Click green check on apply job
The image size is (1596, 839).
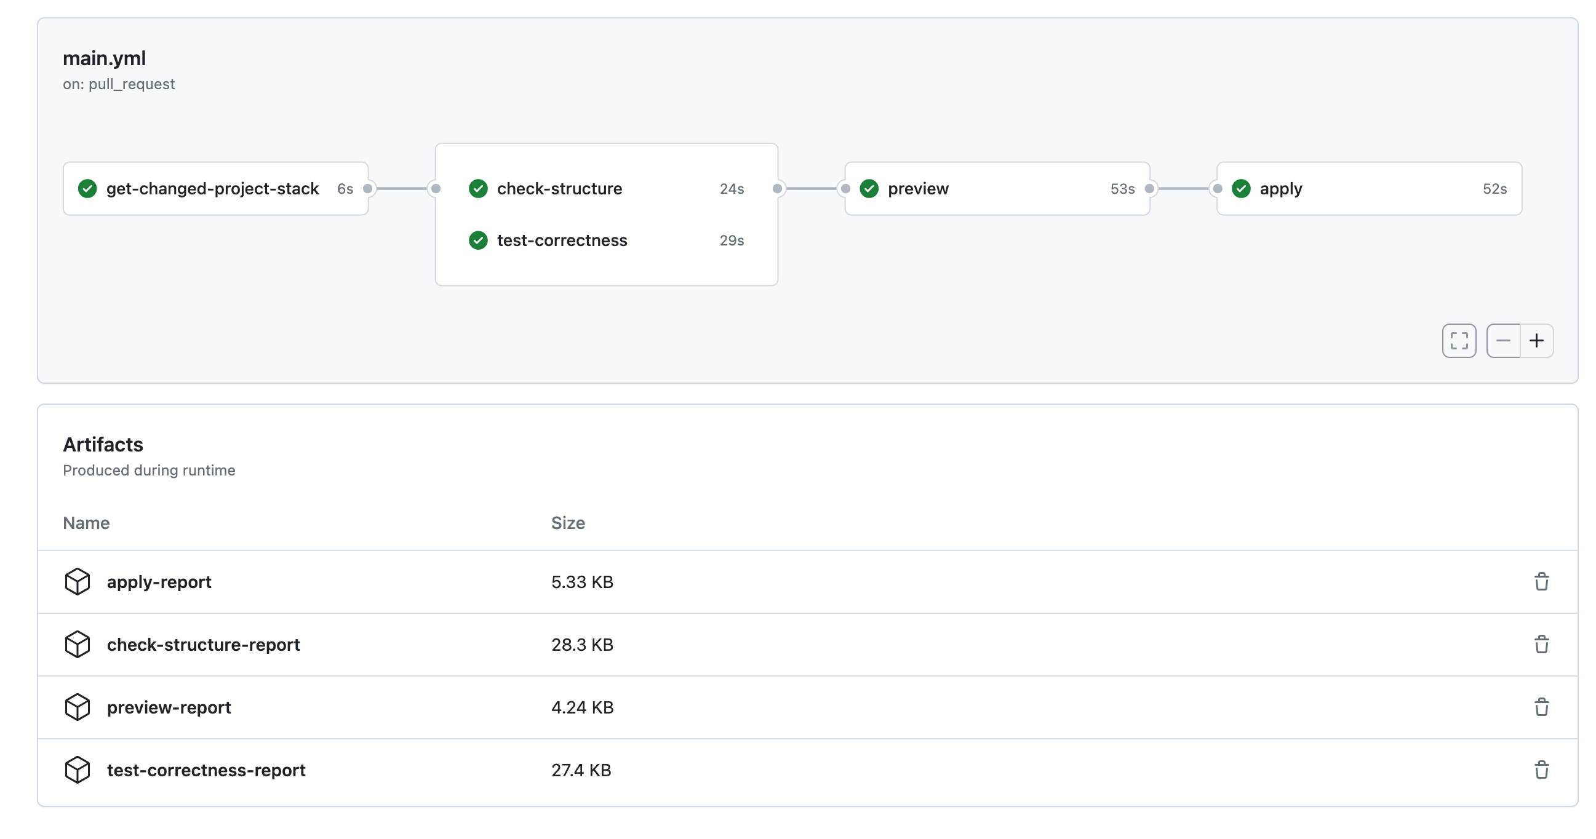1240,188
